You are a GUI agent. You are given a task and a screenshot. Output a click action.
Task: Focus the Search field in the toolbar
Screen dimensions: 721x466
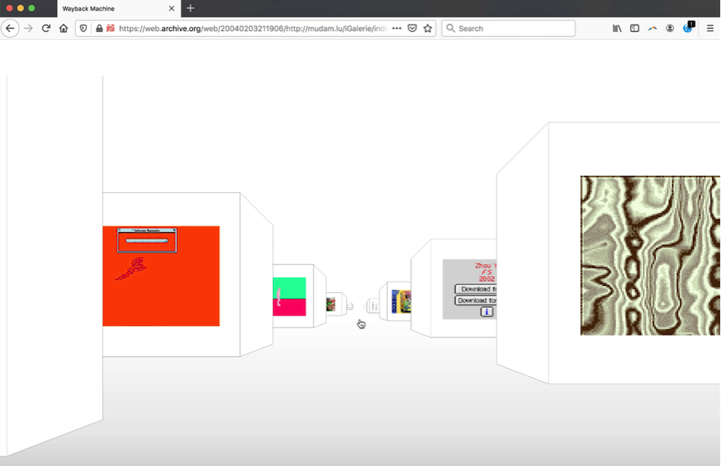[x=509, y=29]
